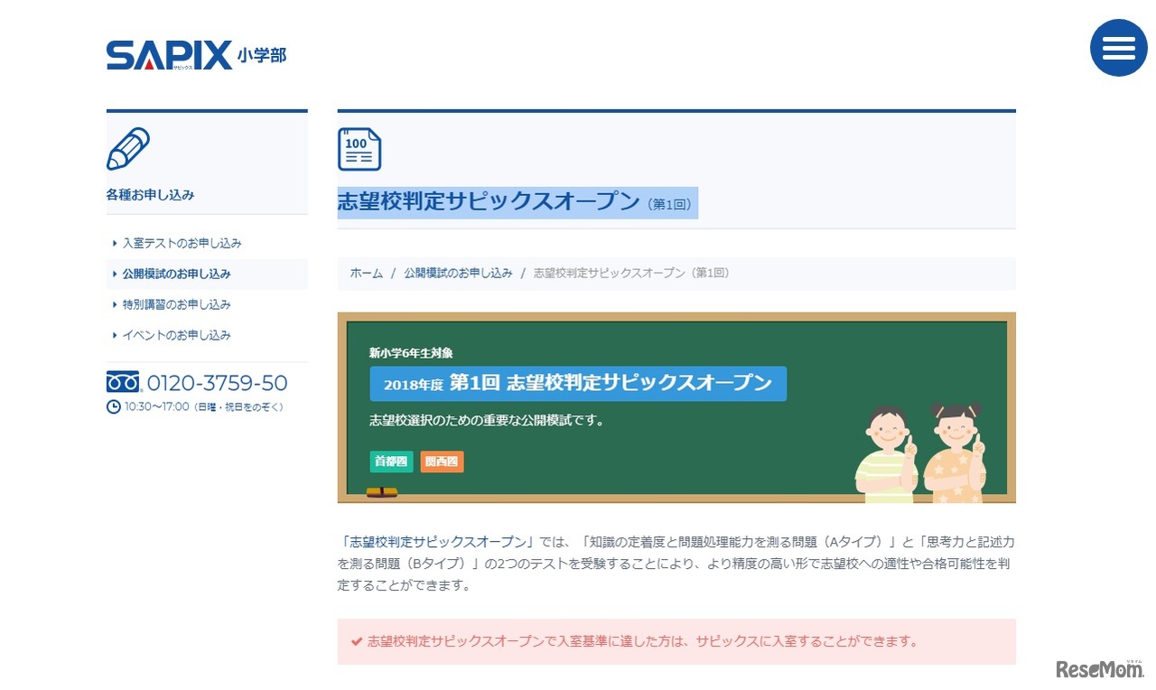Click the two children illustration on the chalkboard
Image resolution: width=1156 pixels, height=690 pixels.
(x=919, y=452)
